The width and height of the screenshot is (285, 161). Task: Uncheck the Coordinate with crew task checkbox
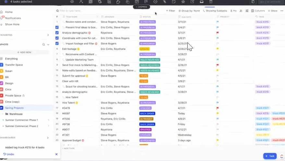[57, 38]
